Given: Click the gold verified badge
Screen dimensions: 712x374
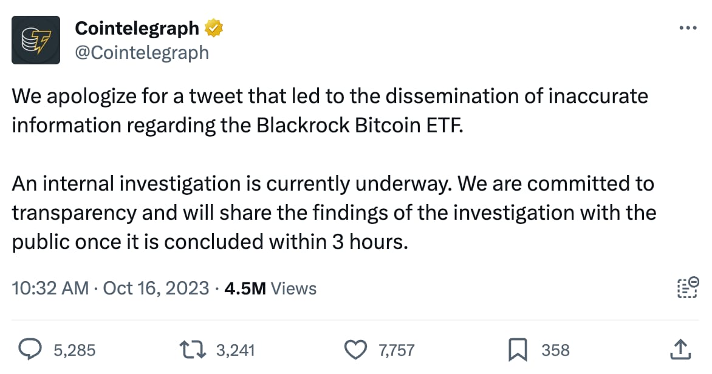Looking at the screenshot, I should pos(214,28).
